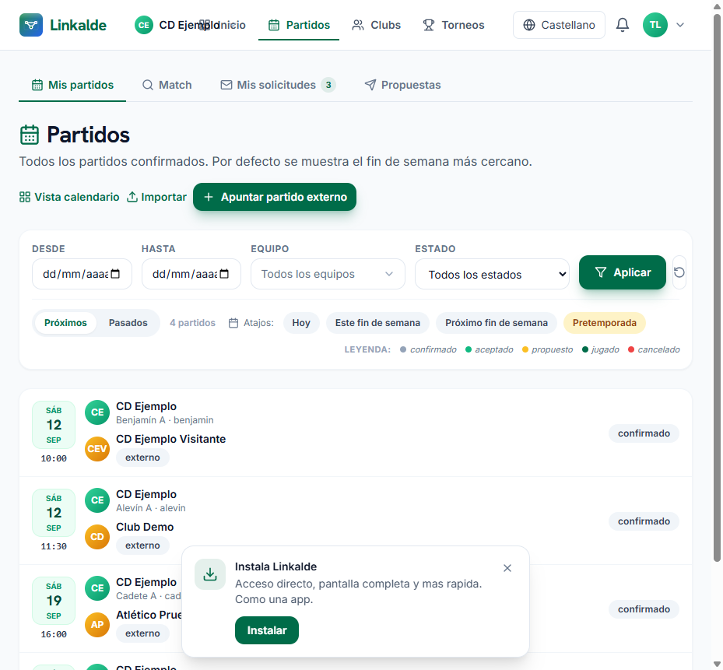Open the notifications bell
The height and width of the screenshot is (670, 723).
(x=622, y=25)
